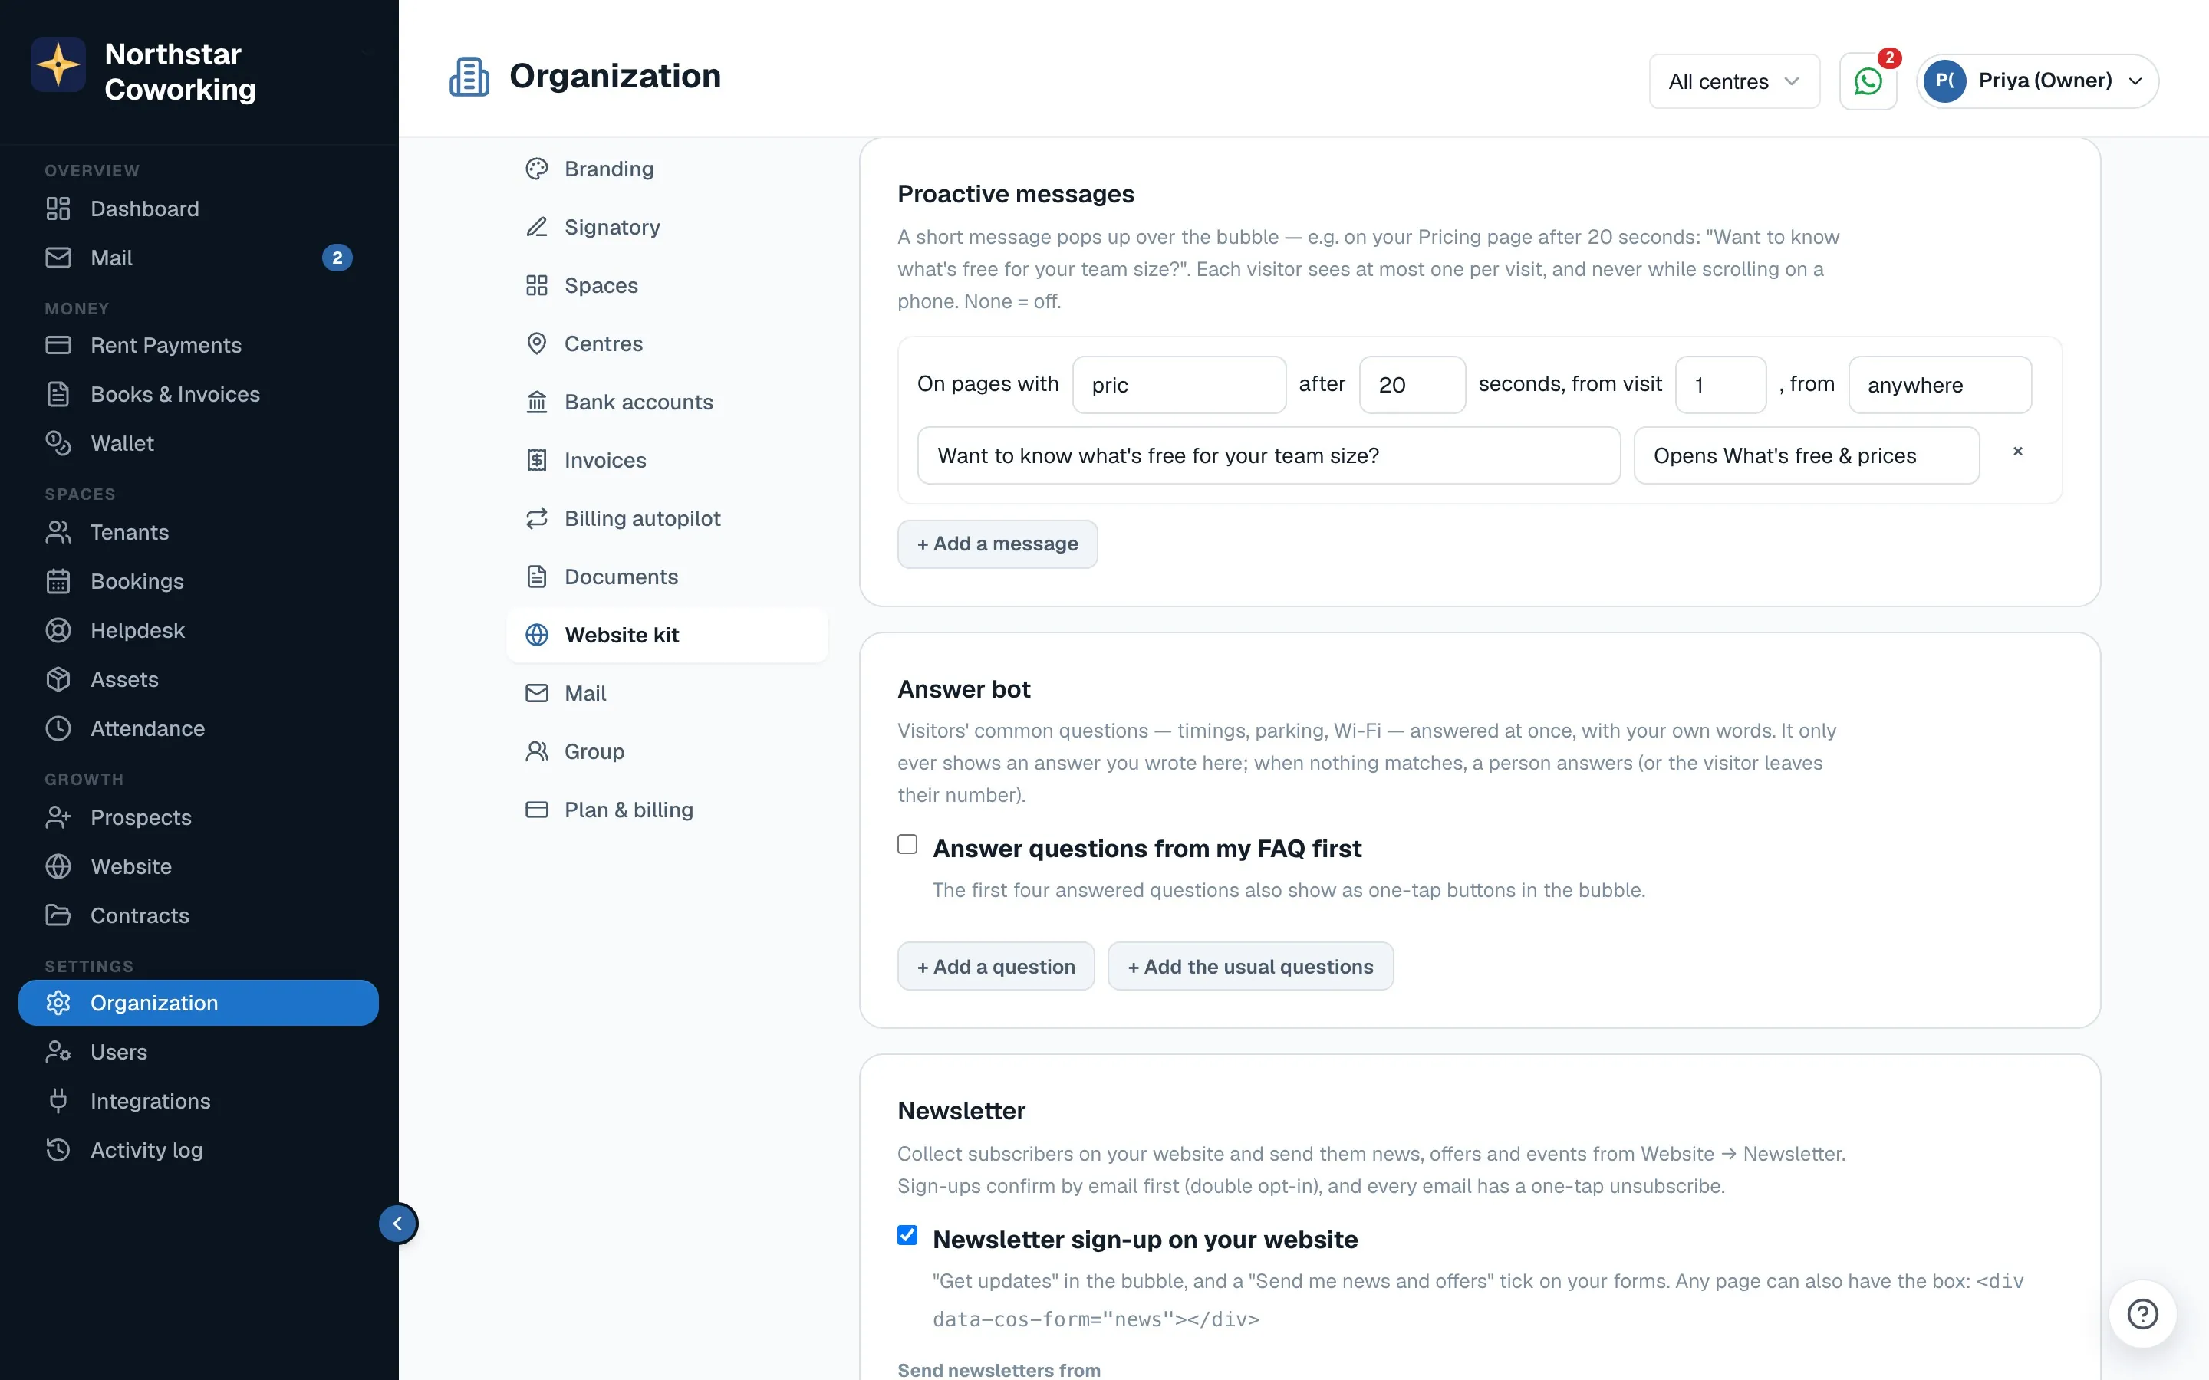Click the Wallet coins icon
This screenshot has height=1380, width=2209.
point(58,444)
